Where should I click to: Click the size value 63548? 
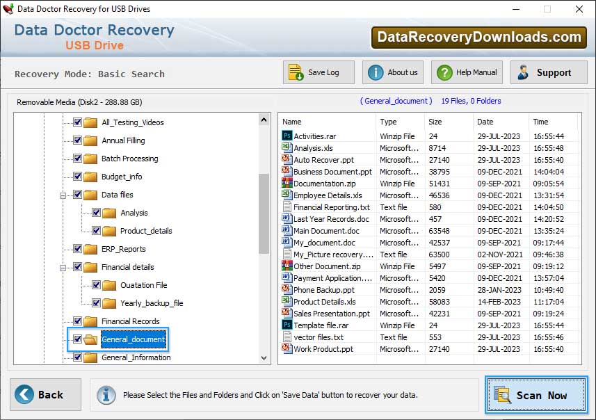pyautogui.click(x=439, y=231)
